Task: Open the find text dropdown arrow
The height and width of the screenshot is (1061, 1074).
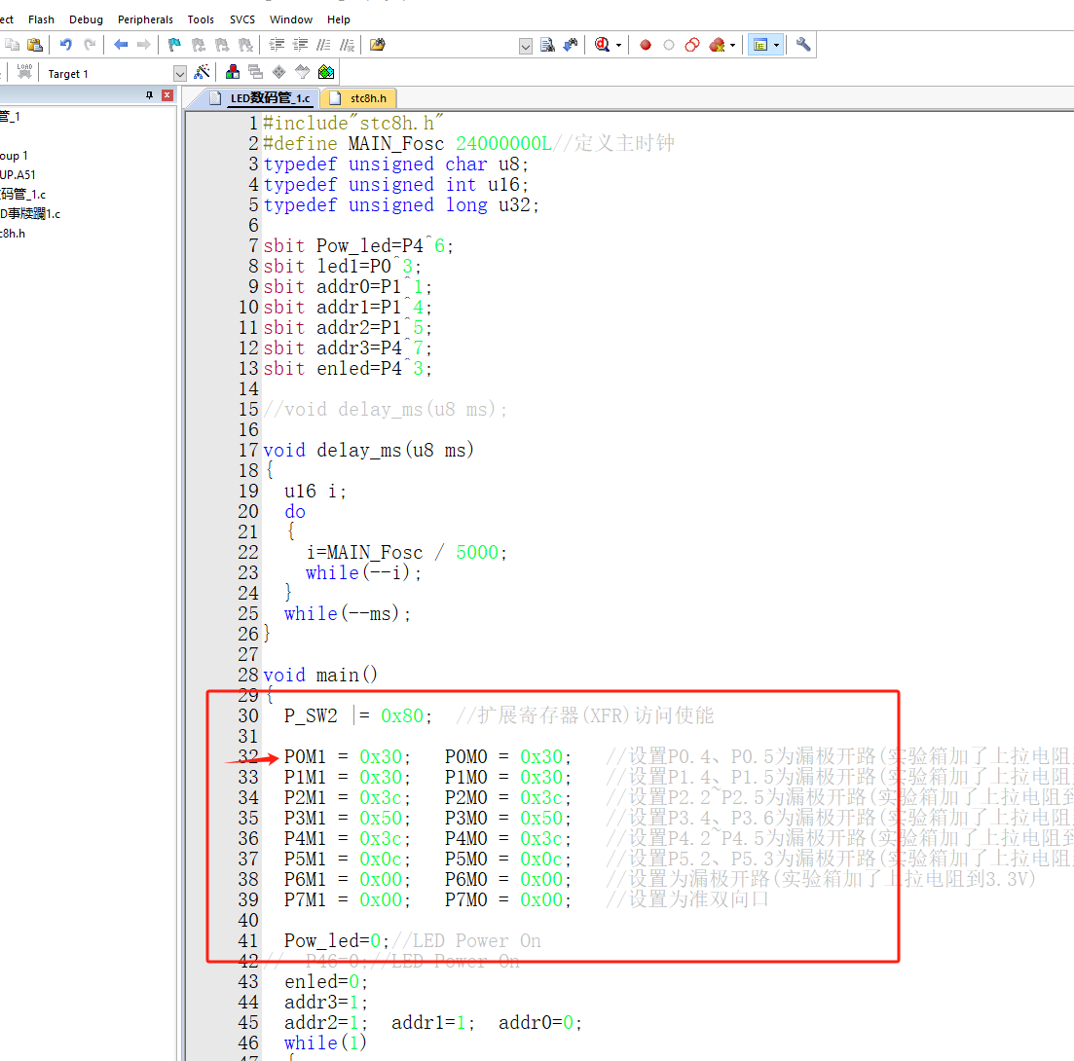Action: click(526, 47)
